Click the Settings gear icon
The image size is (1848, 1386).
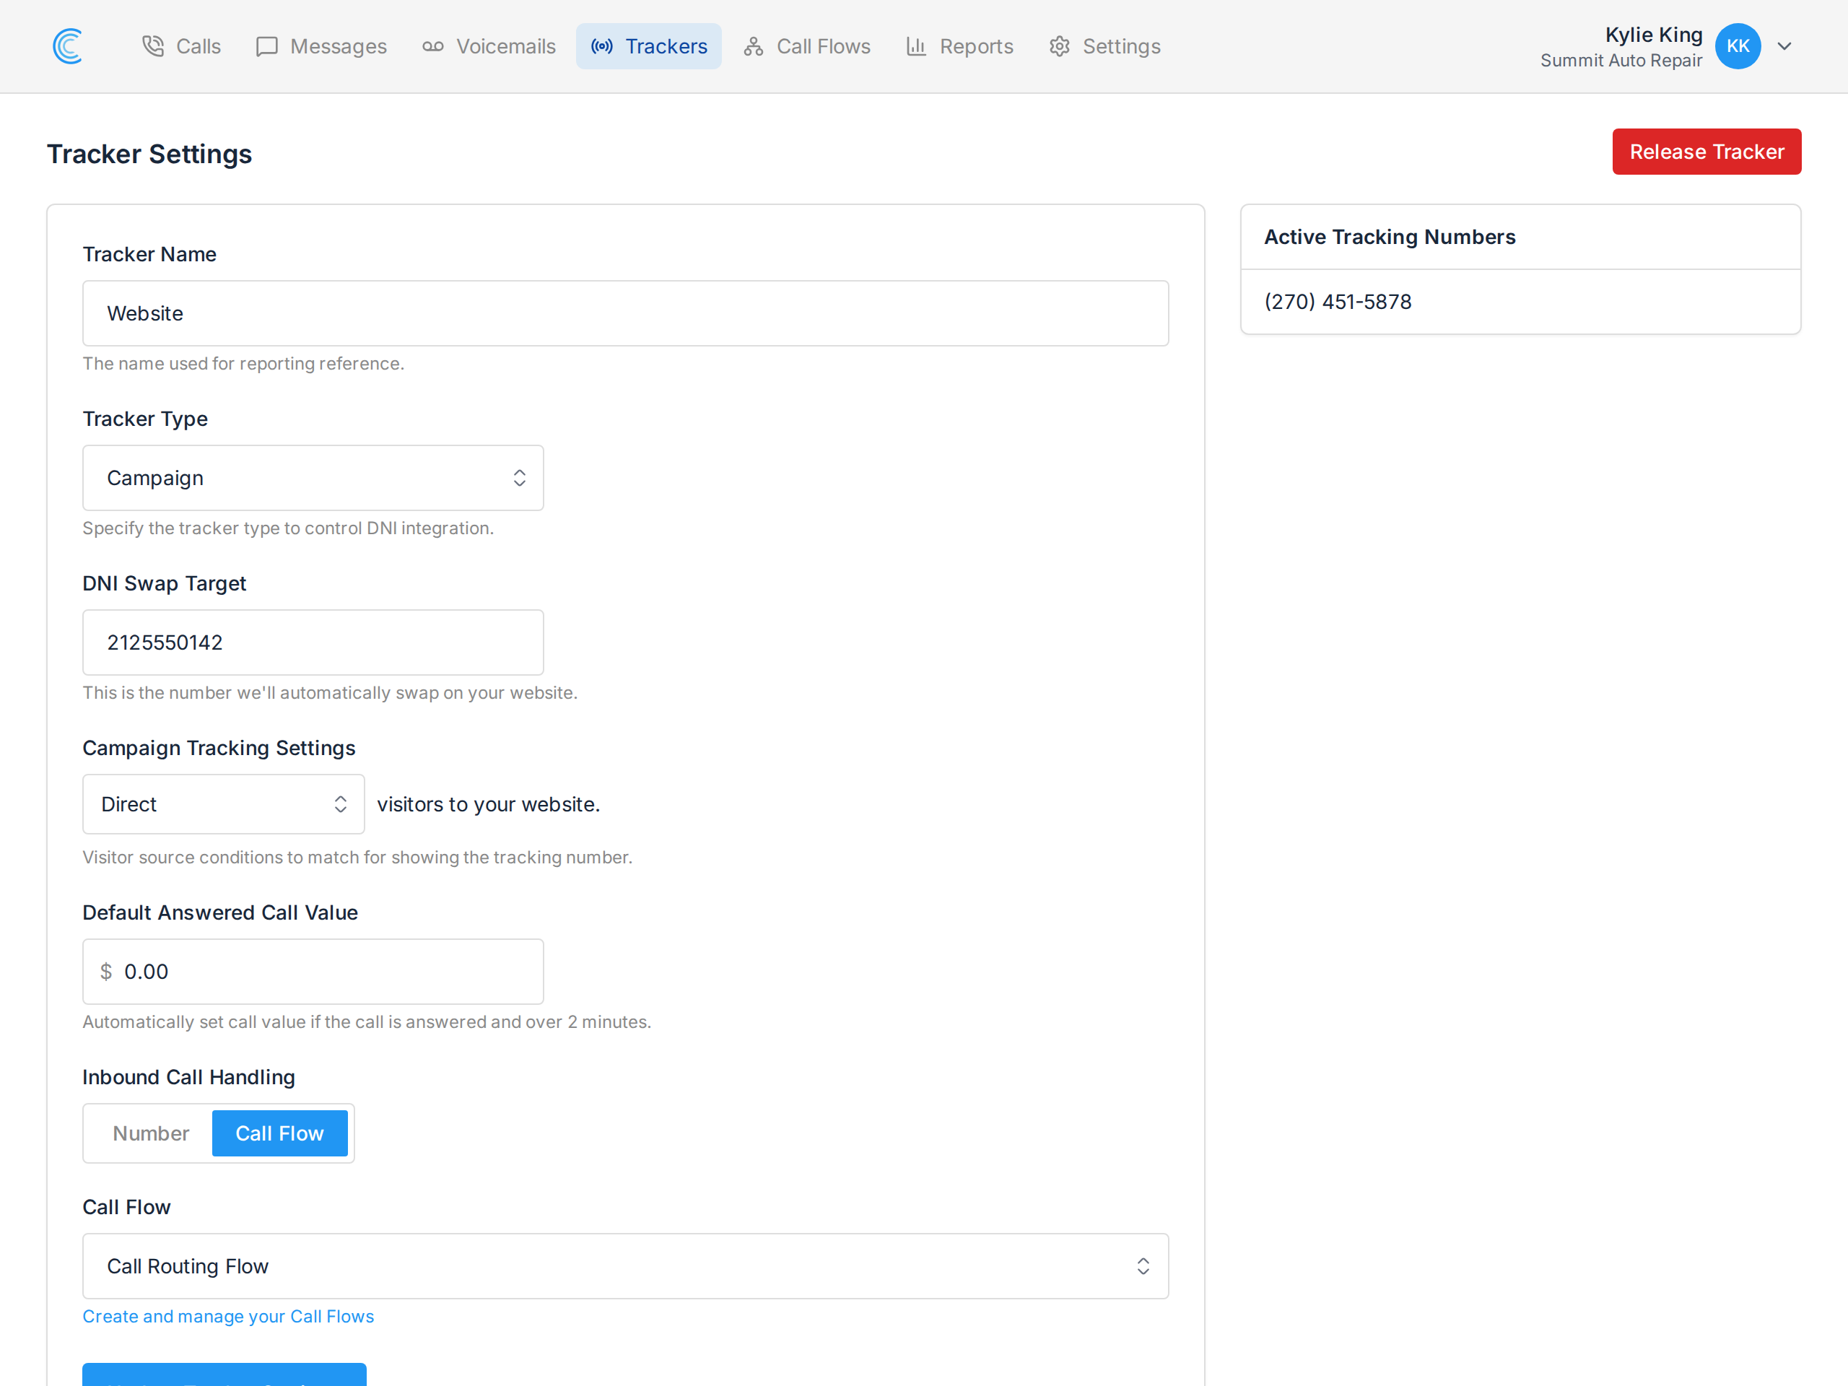(1059, 46)
